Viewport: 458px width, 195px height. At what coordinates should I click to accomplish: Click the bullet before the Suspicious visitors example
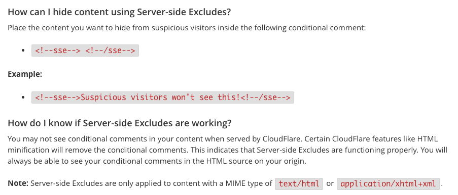23,97
